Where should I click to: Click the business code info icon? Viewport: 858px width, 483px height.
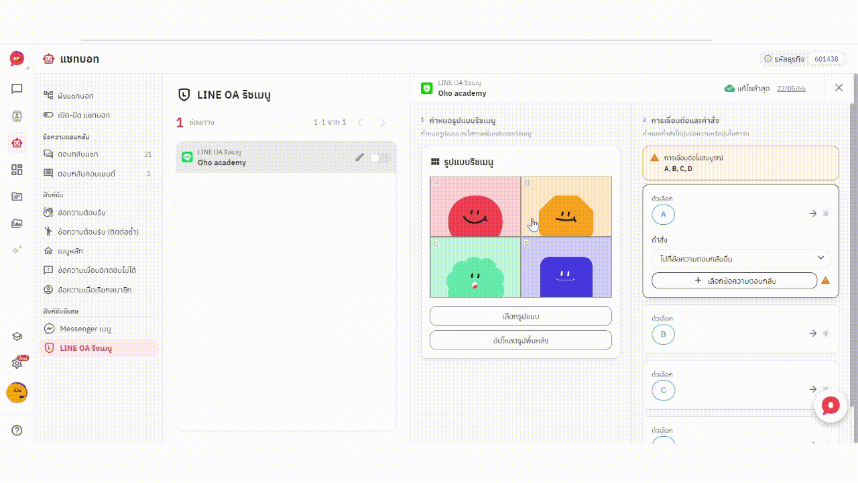coord(768,59)
